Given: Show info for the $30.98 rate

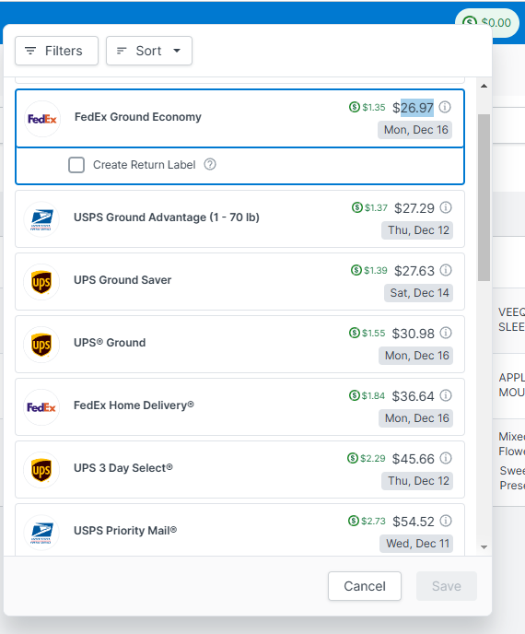Looking at the screenshot, I should (446, 333).
